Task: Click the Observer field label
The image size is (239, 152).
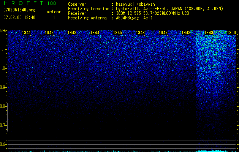Action: click(x=77, y=4)
